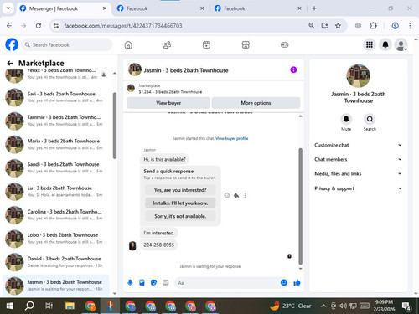The width and height of the screenshot is (419, 314).
Task: Open Maria 3 beds 2bath Townhouse chat
Action: click(x=56, y=144)
